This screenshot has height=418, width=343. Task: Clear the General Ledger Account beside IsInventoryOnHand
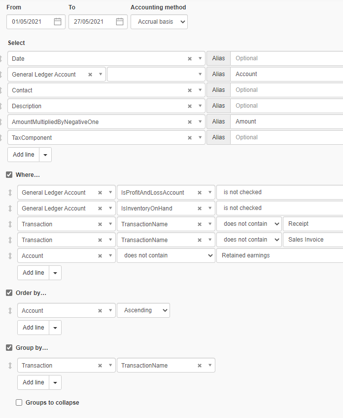coord(100,209)
